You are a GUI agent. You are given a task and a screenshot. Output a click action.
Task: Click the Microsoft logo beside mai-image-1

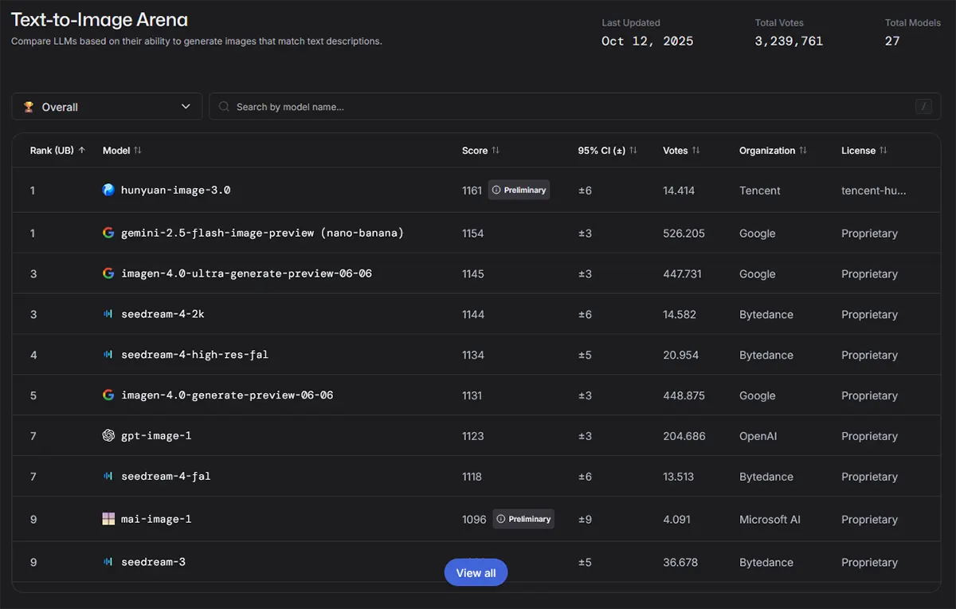pyautogui.click(x=108, y=519)
